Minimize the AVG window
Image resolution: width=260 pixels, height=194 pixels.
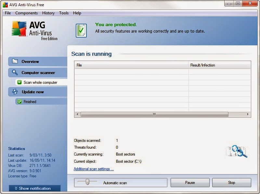coord(229,4)
